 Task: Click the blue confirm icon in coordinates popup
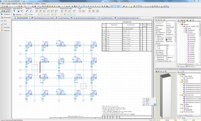(x=155, y=105)
